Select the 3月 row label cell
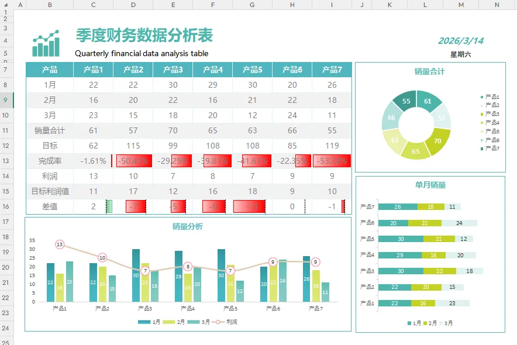This screenshot has width=517, height=345. [50, 115]
